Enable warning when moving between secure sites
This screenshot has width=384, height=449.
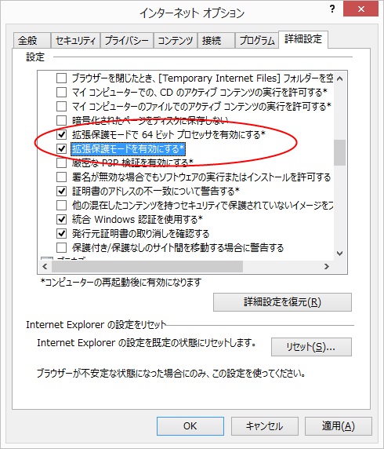[61, 247]
